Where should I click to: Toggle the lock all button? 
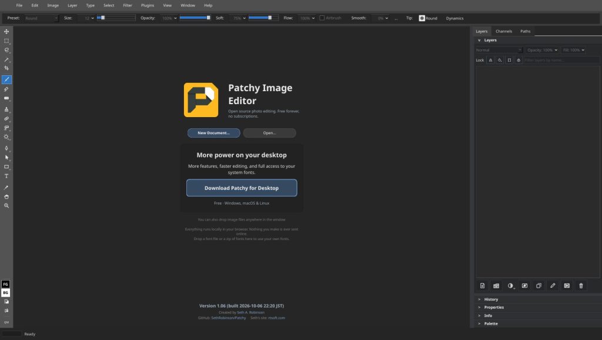(519, 60)
